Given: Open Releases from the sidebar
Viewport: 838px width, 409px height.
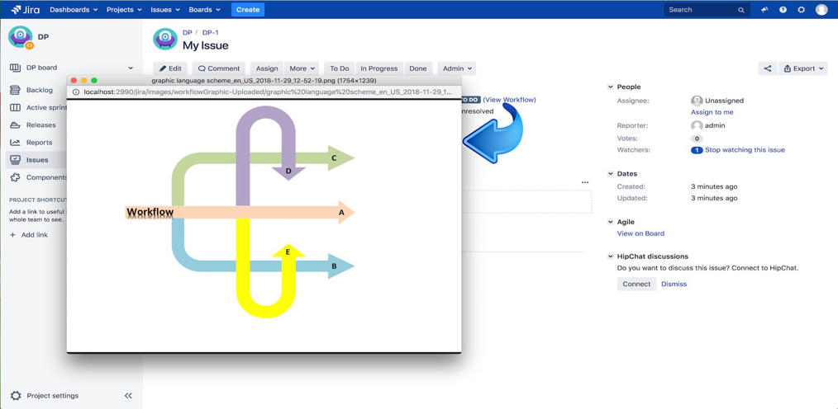Looking at the screenshot, I should pos(40,125).
